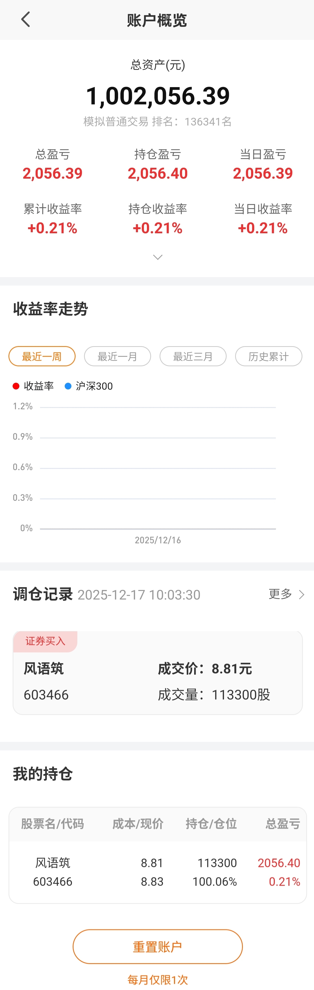Click the 持仓/仓位 column header

pos(211,823)
